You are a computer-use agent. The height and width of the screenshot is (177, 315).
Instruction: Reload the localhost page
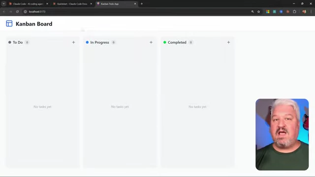(x=18, y=12)
